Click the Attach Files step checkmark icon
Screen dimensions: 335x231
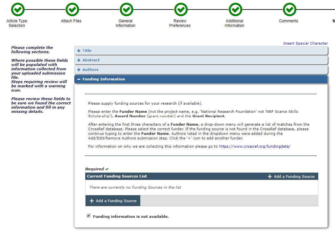coord(72,10)
